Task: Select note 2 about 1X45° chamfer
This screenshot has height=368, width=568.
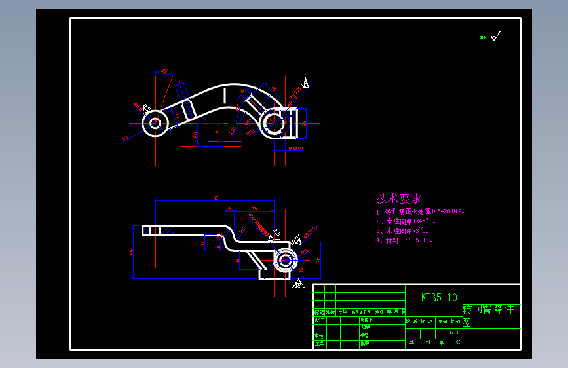Action: coord(406,221)
